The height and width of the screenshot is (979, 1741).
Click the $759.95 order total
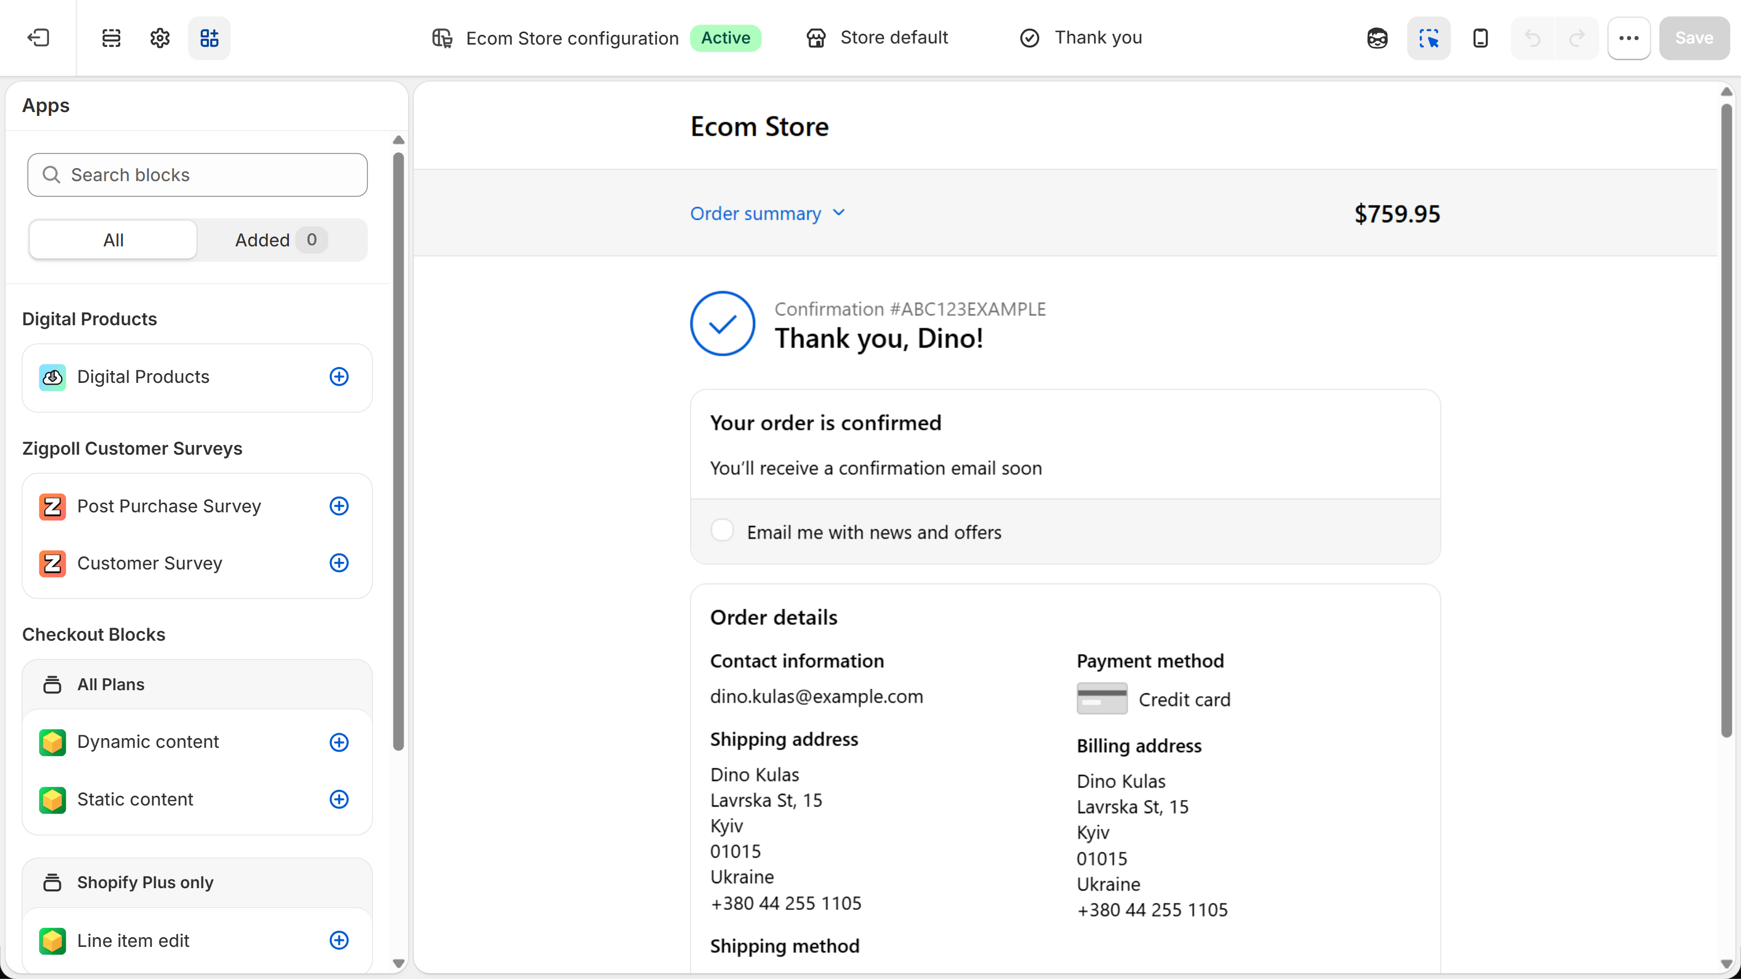[1397, 214]
